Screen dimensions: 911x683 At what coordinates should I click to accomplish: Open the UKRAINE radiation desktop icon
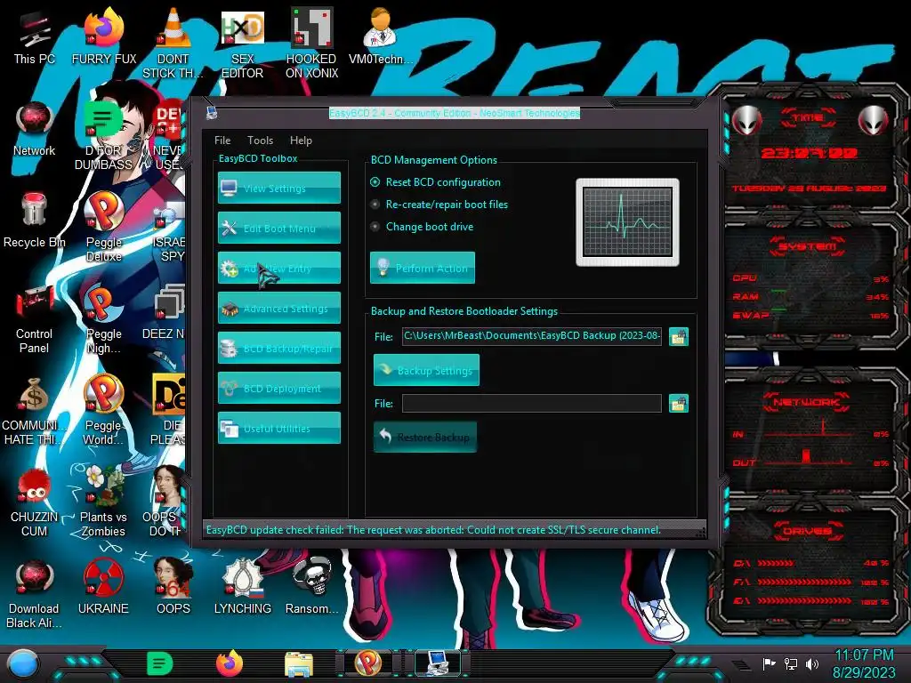[x=103, y=588]
